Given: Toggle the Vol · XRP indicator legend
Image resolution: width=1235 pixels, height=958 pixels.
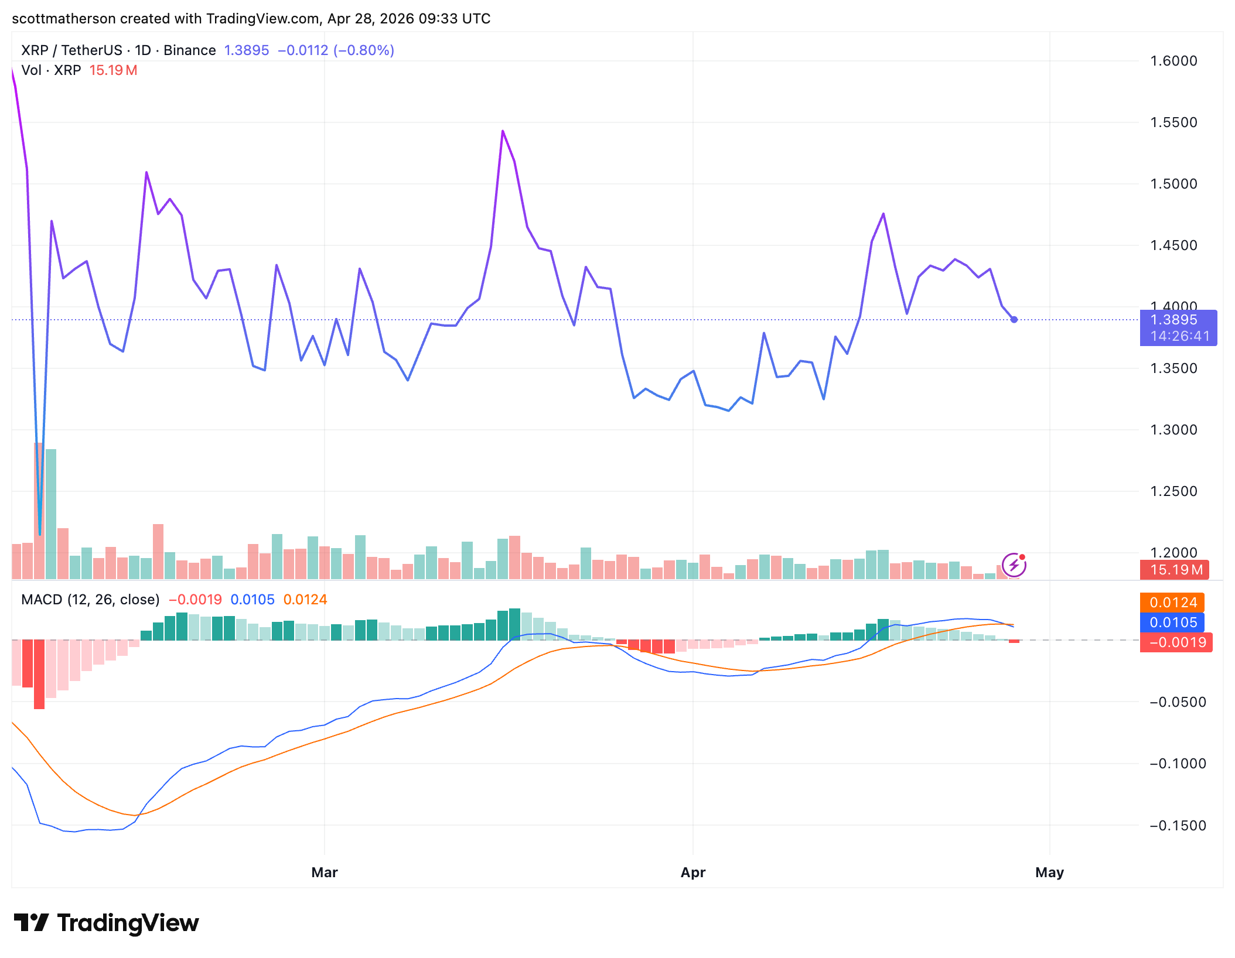Looking at the screenshot, I should pos(52,71).
